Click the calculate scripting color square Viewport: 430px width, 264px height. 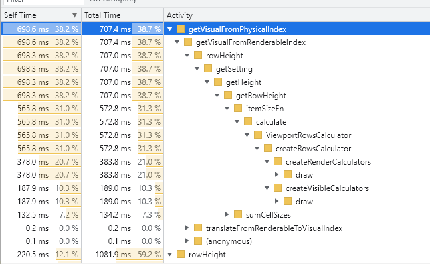click(x=248, y=121)
